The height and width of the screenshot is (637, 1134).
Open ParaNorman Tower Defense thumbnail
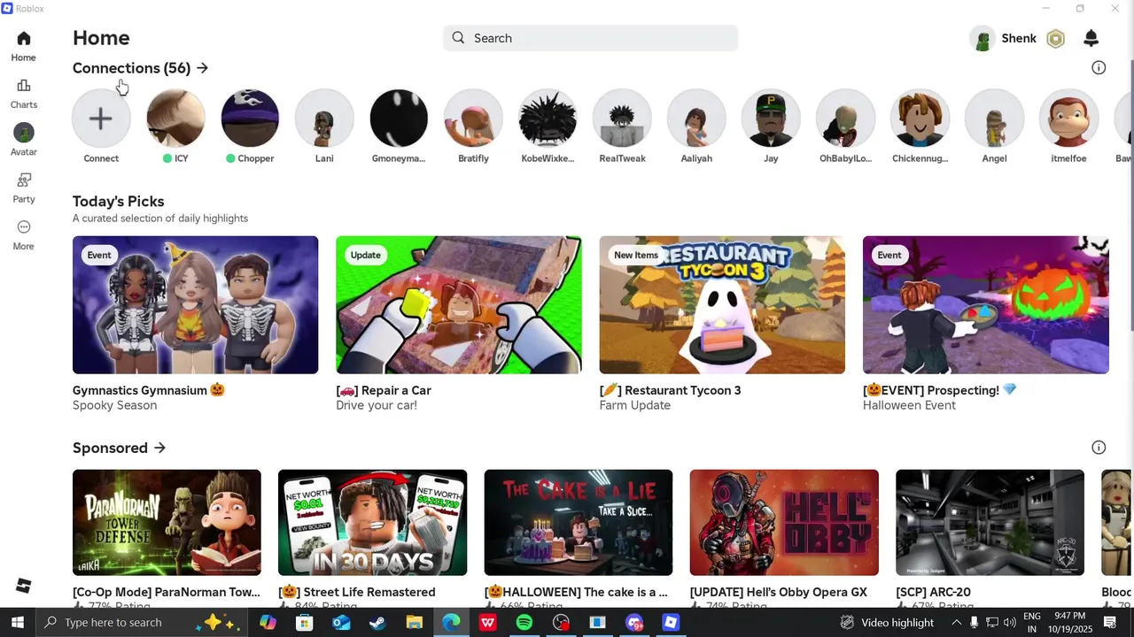point(167,523)
